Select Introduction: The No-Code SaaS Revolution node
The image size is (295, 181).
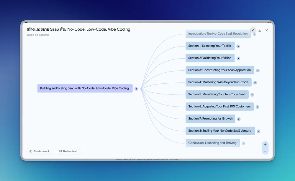[x=218, y=34]
